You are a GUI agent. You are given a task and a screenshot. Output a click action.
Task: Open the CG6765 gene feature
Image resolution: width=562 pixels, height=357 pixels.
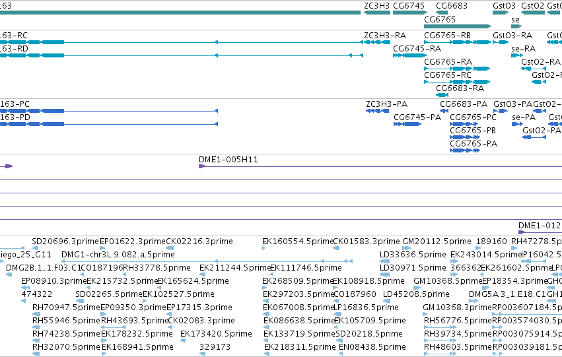(458, 26)
